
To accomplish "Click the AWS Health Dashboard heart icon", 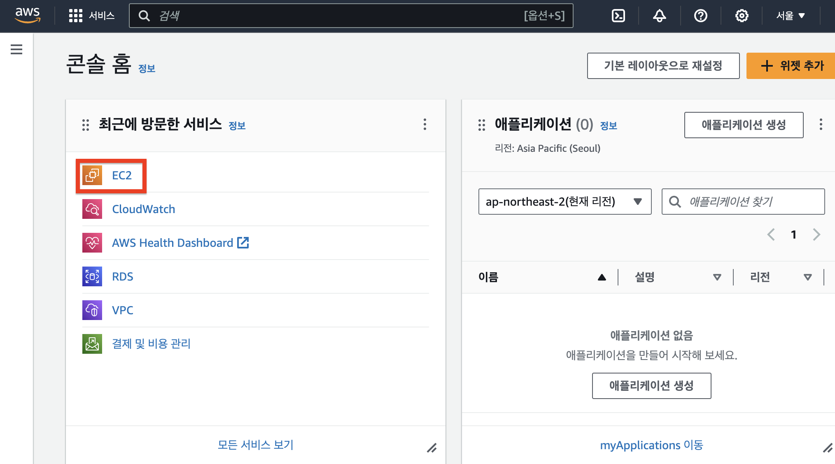I will 92,243.
